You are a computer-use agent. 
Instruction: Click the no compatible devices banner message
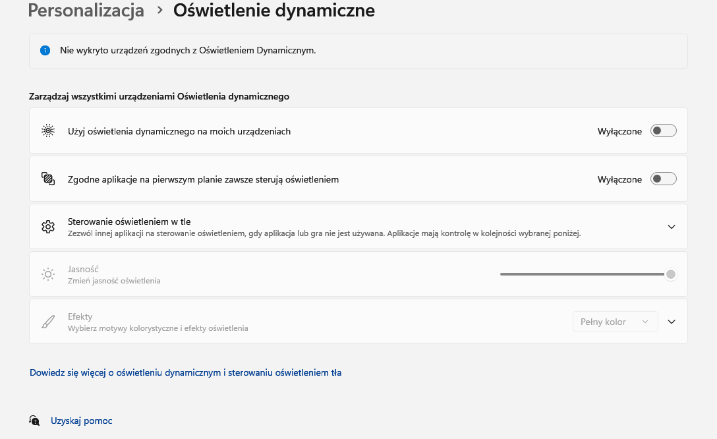188,50
